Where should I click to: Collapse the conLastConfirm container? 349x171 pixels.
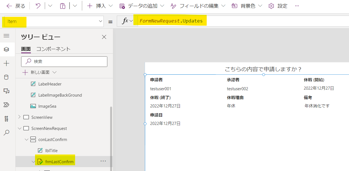point(26,139)
